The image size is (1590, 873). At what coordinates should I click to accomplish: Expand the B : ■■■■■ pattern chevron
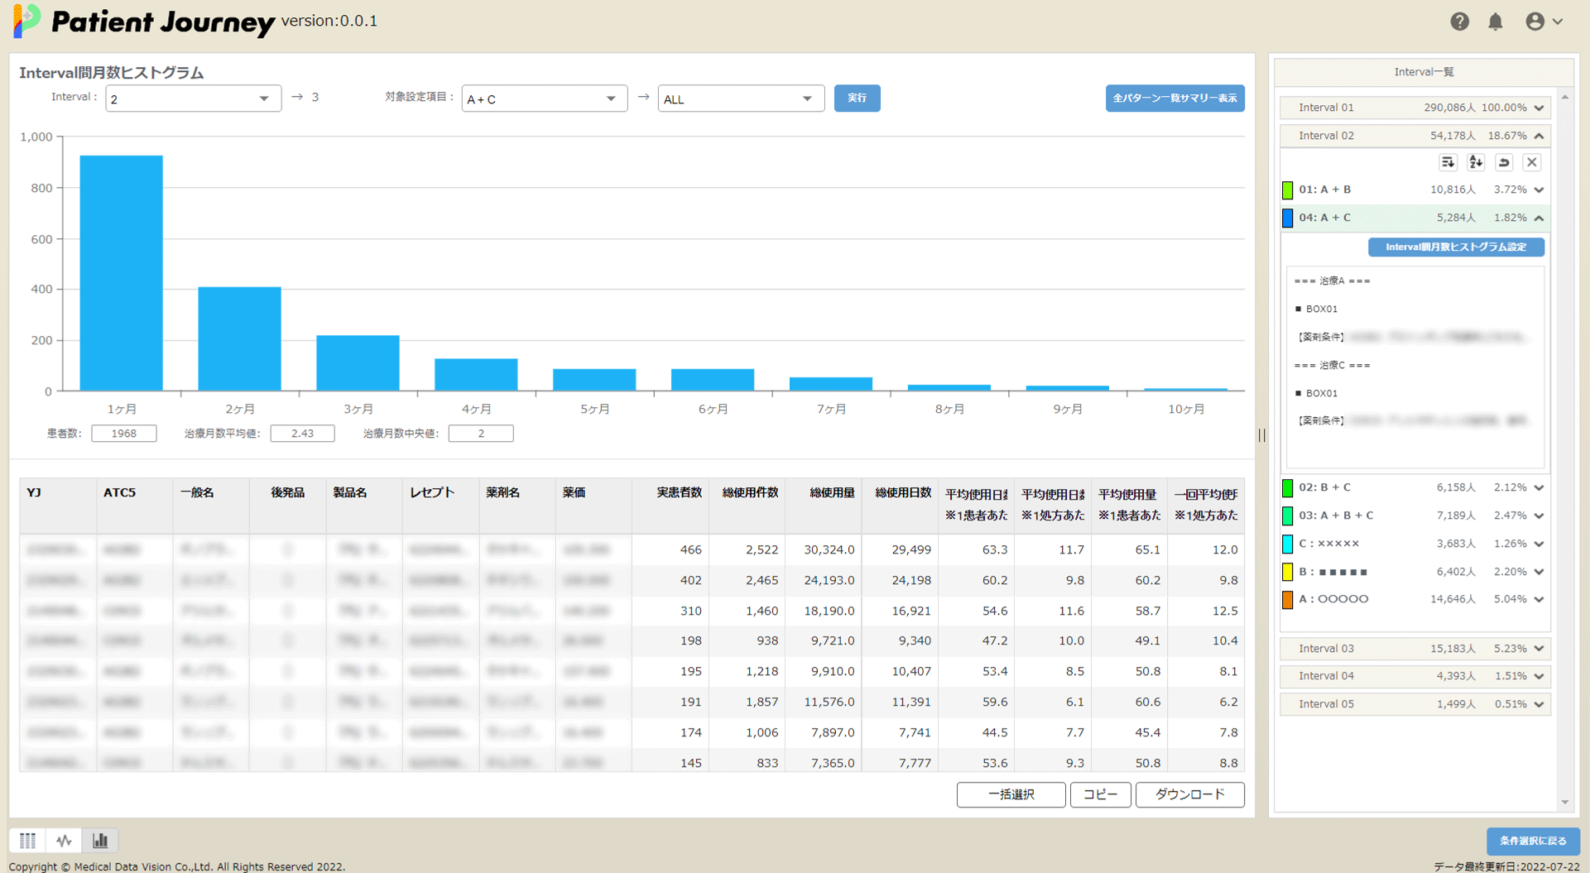tap(1539, 572)
